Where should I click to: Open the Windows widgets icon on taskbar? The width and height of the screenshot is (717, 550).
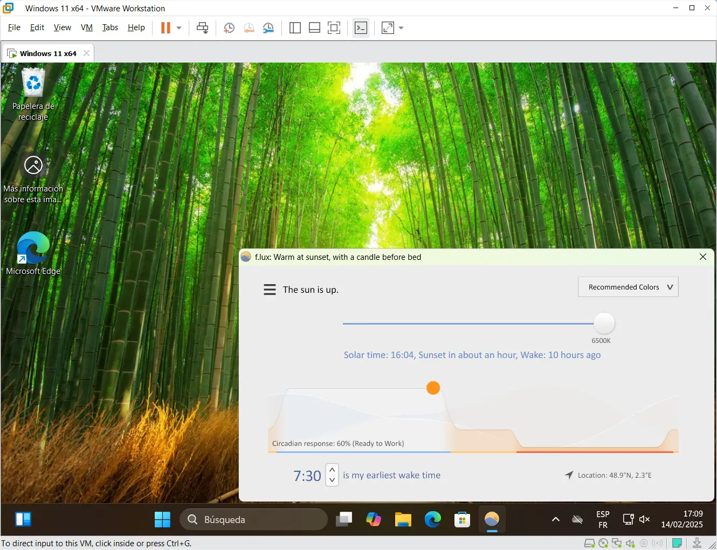click(x=23, y=519)
